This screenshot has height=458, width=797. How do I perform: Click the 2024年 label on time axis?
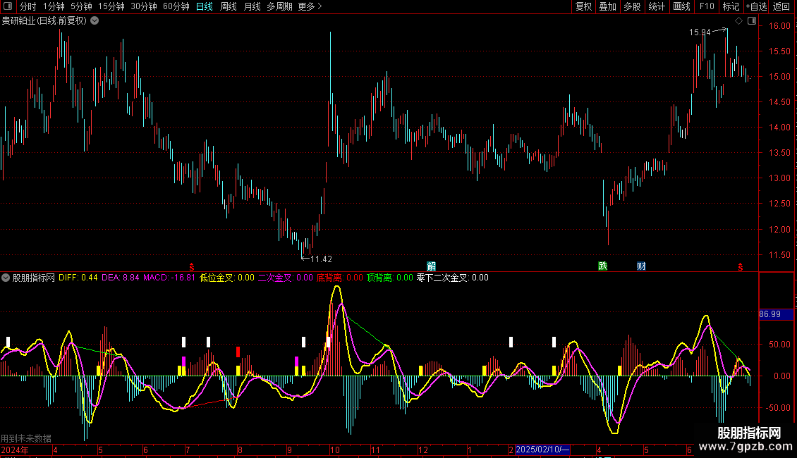[x=15, y=450]
